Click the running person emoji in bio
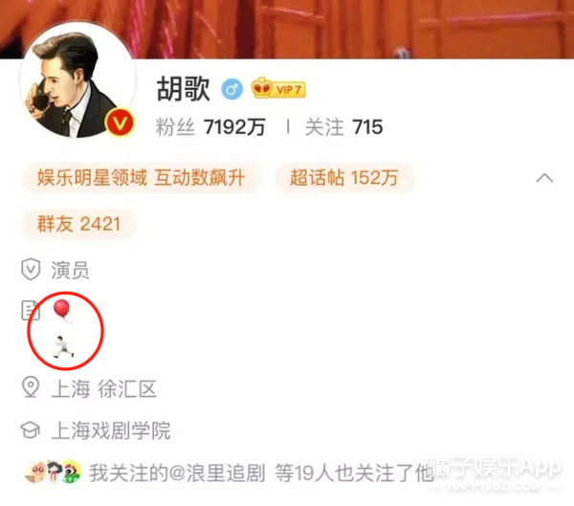 coord(64,346)
